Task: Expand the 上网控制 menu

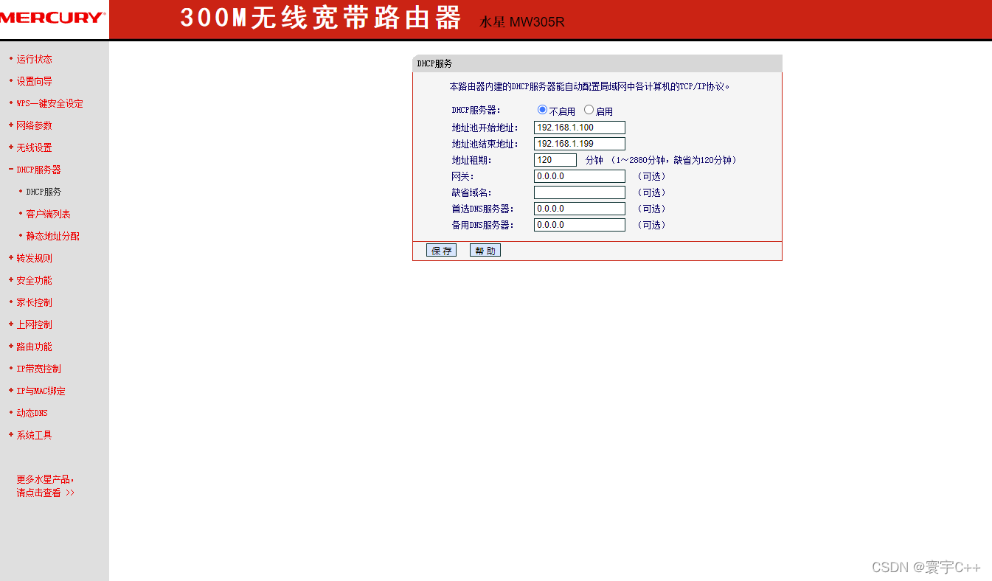Action: tap(34, 324)
